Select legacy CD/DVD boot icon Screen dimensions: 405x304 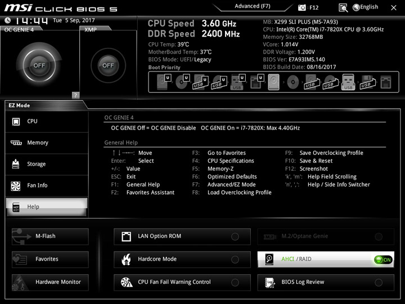coord(293,82)
